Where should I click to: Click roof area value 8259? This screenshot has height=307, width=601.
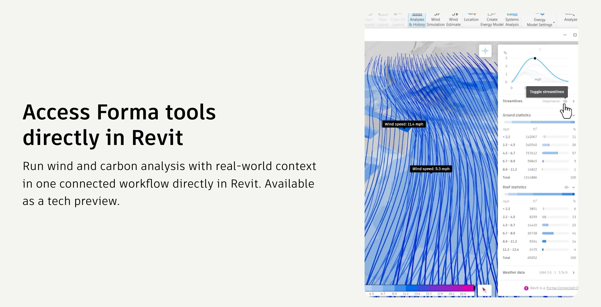coord(533,217)
